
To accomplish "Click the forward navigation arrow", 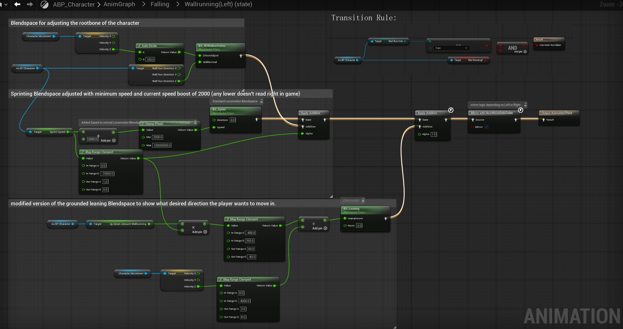I will pos(30,4).
